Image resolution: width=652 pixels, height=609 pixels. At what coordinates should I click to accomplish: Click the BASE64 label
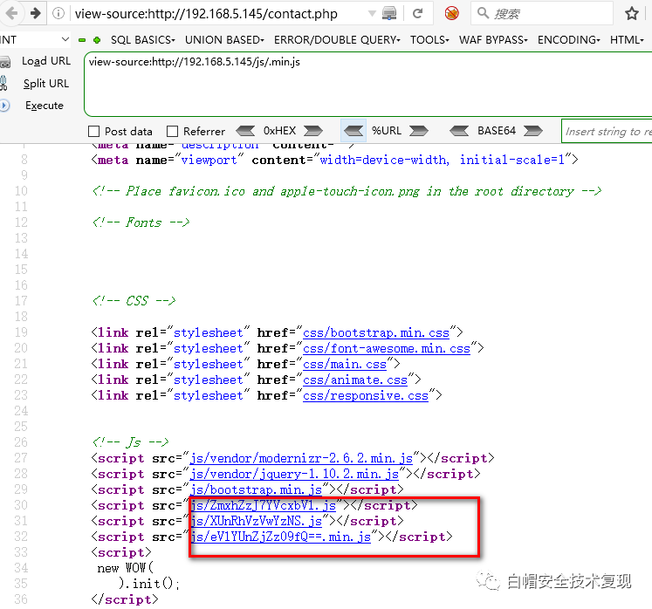point(497,131)
